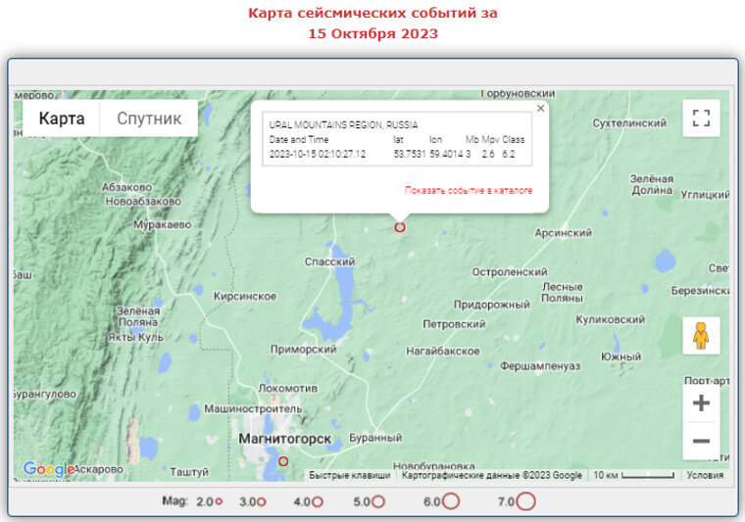Click the seismic event marker near Магнитогорск

click(x=283, y=461)
